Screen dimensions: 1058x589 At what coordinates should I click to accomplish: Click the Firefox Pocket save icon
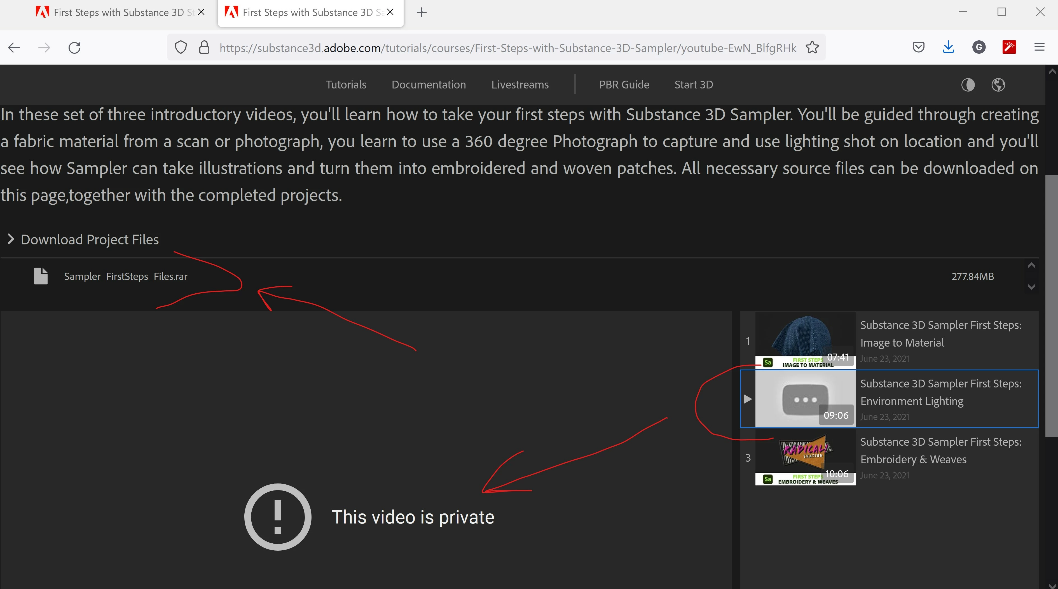pos(918,48)
